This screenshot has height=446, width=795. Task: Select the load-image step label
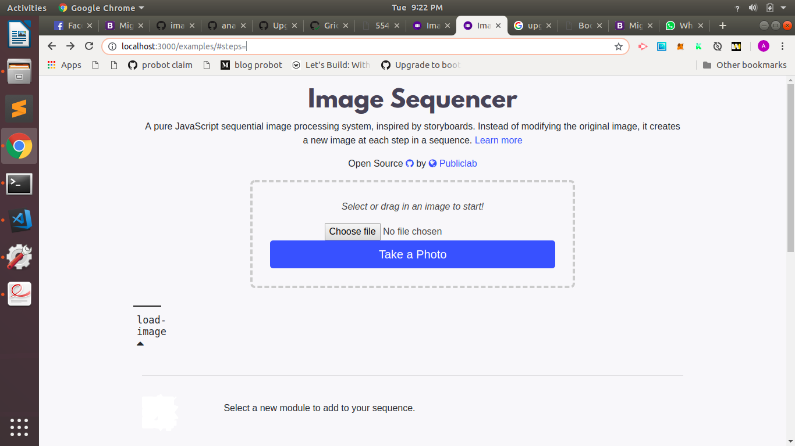[x=151, y=326]
